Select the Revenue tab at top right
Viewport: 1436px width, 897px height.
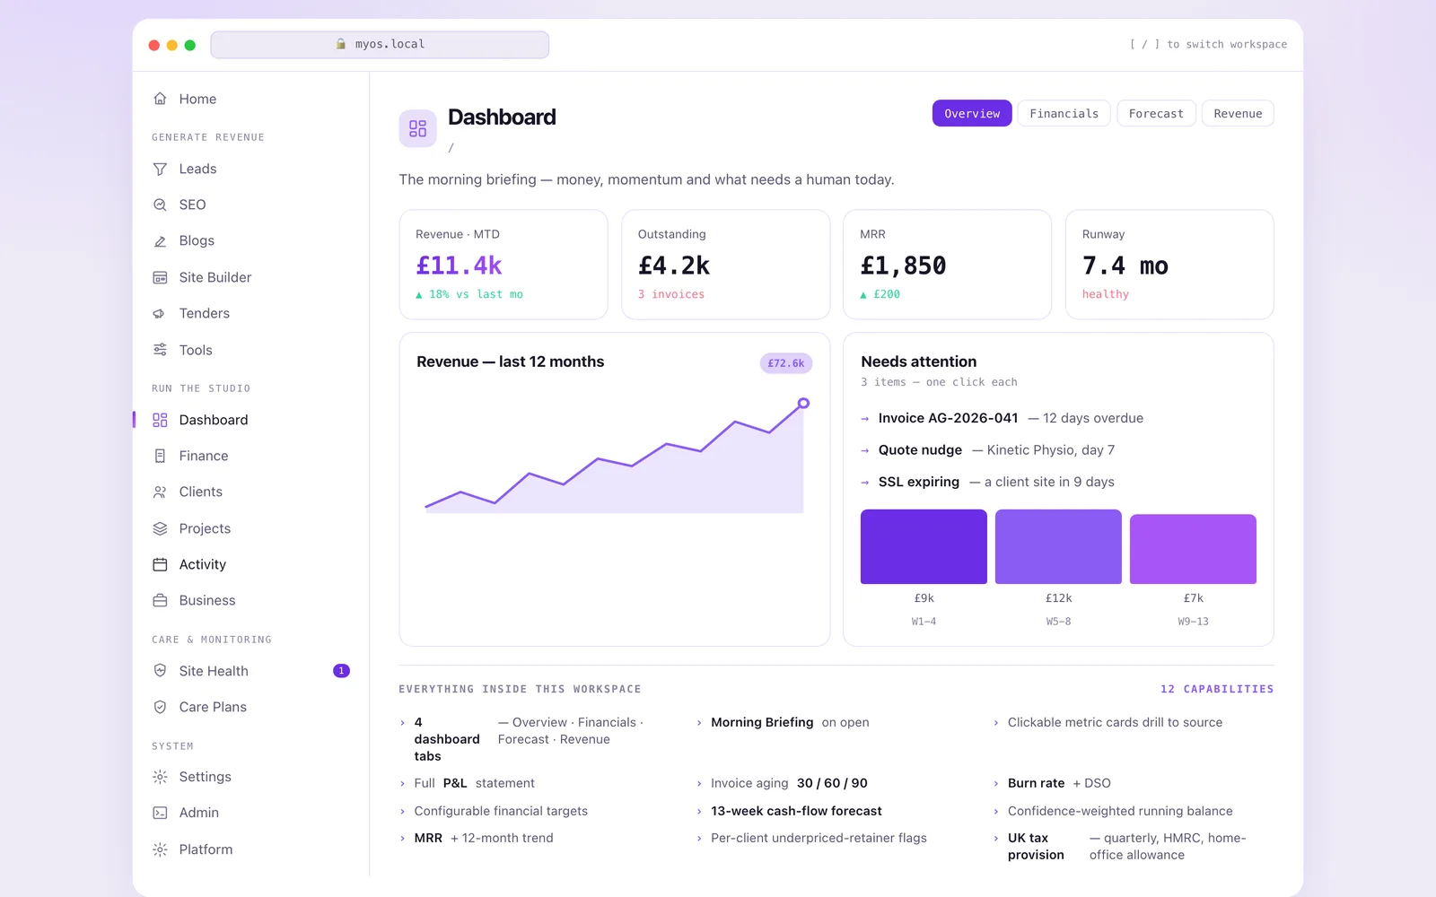point(1238,113)
